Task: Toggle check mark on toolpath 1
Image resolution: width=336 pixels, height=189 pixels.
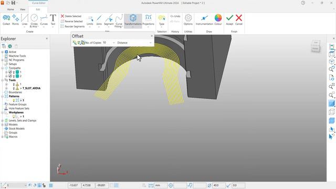Action: 10,72
